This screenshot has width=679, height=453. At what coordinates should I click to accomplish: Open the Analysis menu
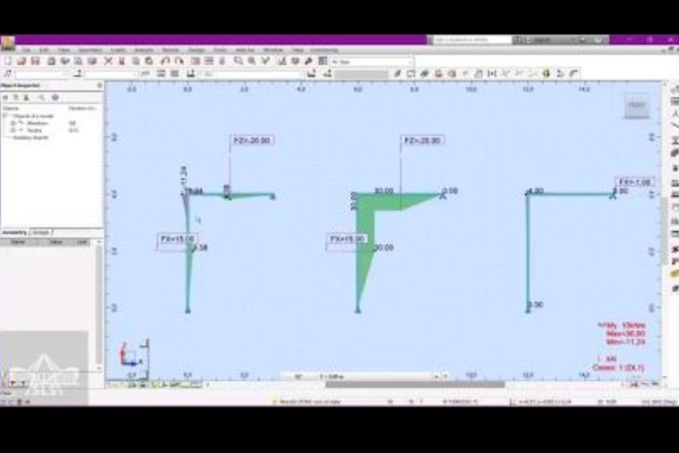[x=144, y=50]
